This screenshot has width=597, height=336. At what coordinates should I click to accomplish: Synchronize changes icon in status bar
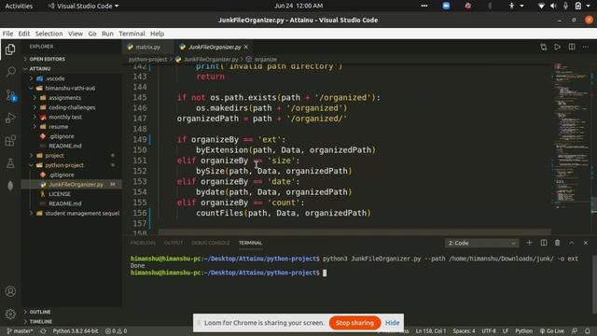44,331
